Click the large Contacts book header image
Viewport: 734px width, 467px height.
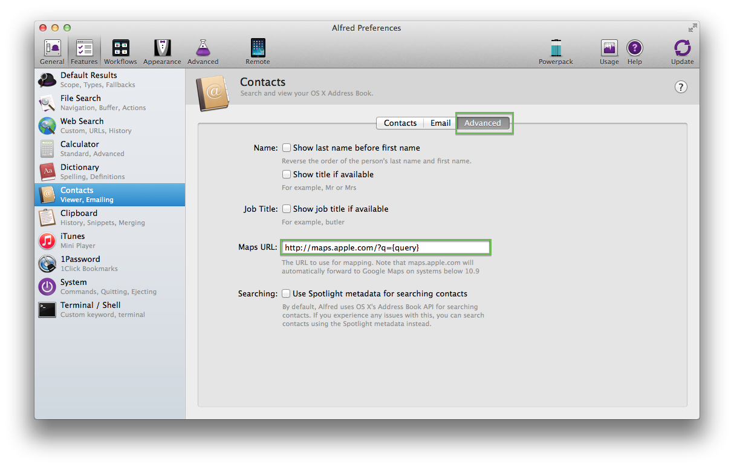213,93
